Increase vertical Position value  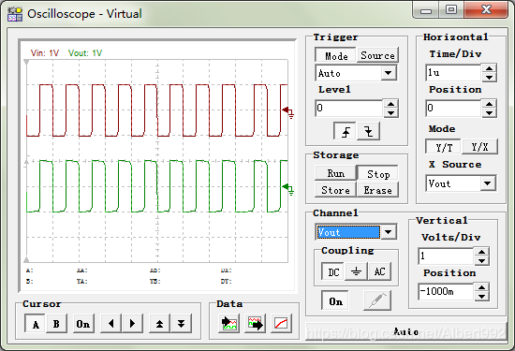pyautogui.click(x=481, y=287)
